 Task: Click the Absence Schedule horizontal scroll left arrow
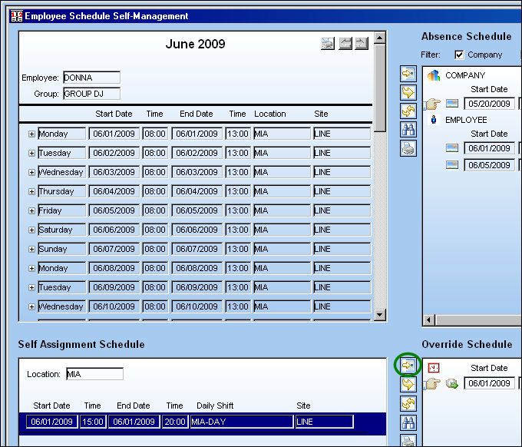pyautogui.click(x=429, y=320)
